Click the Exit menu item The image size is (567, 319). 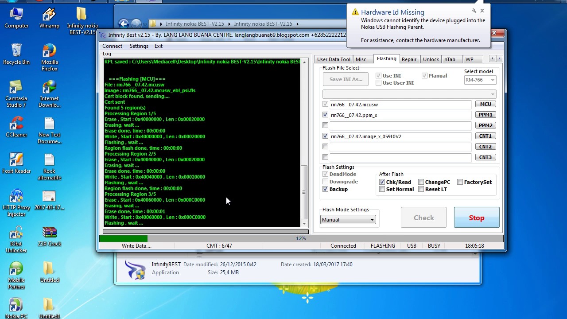pos(159,46)
